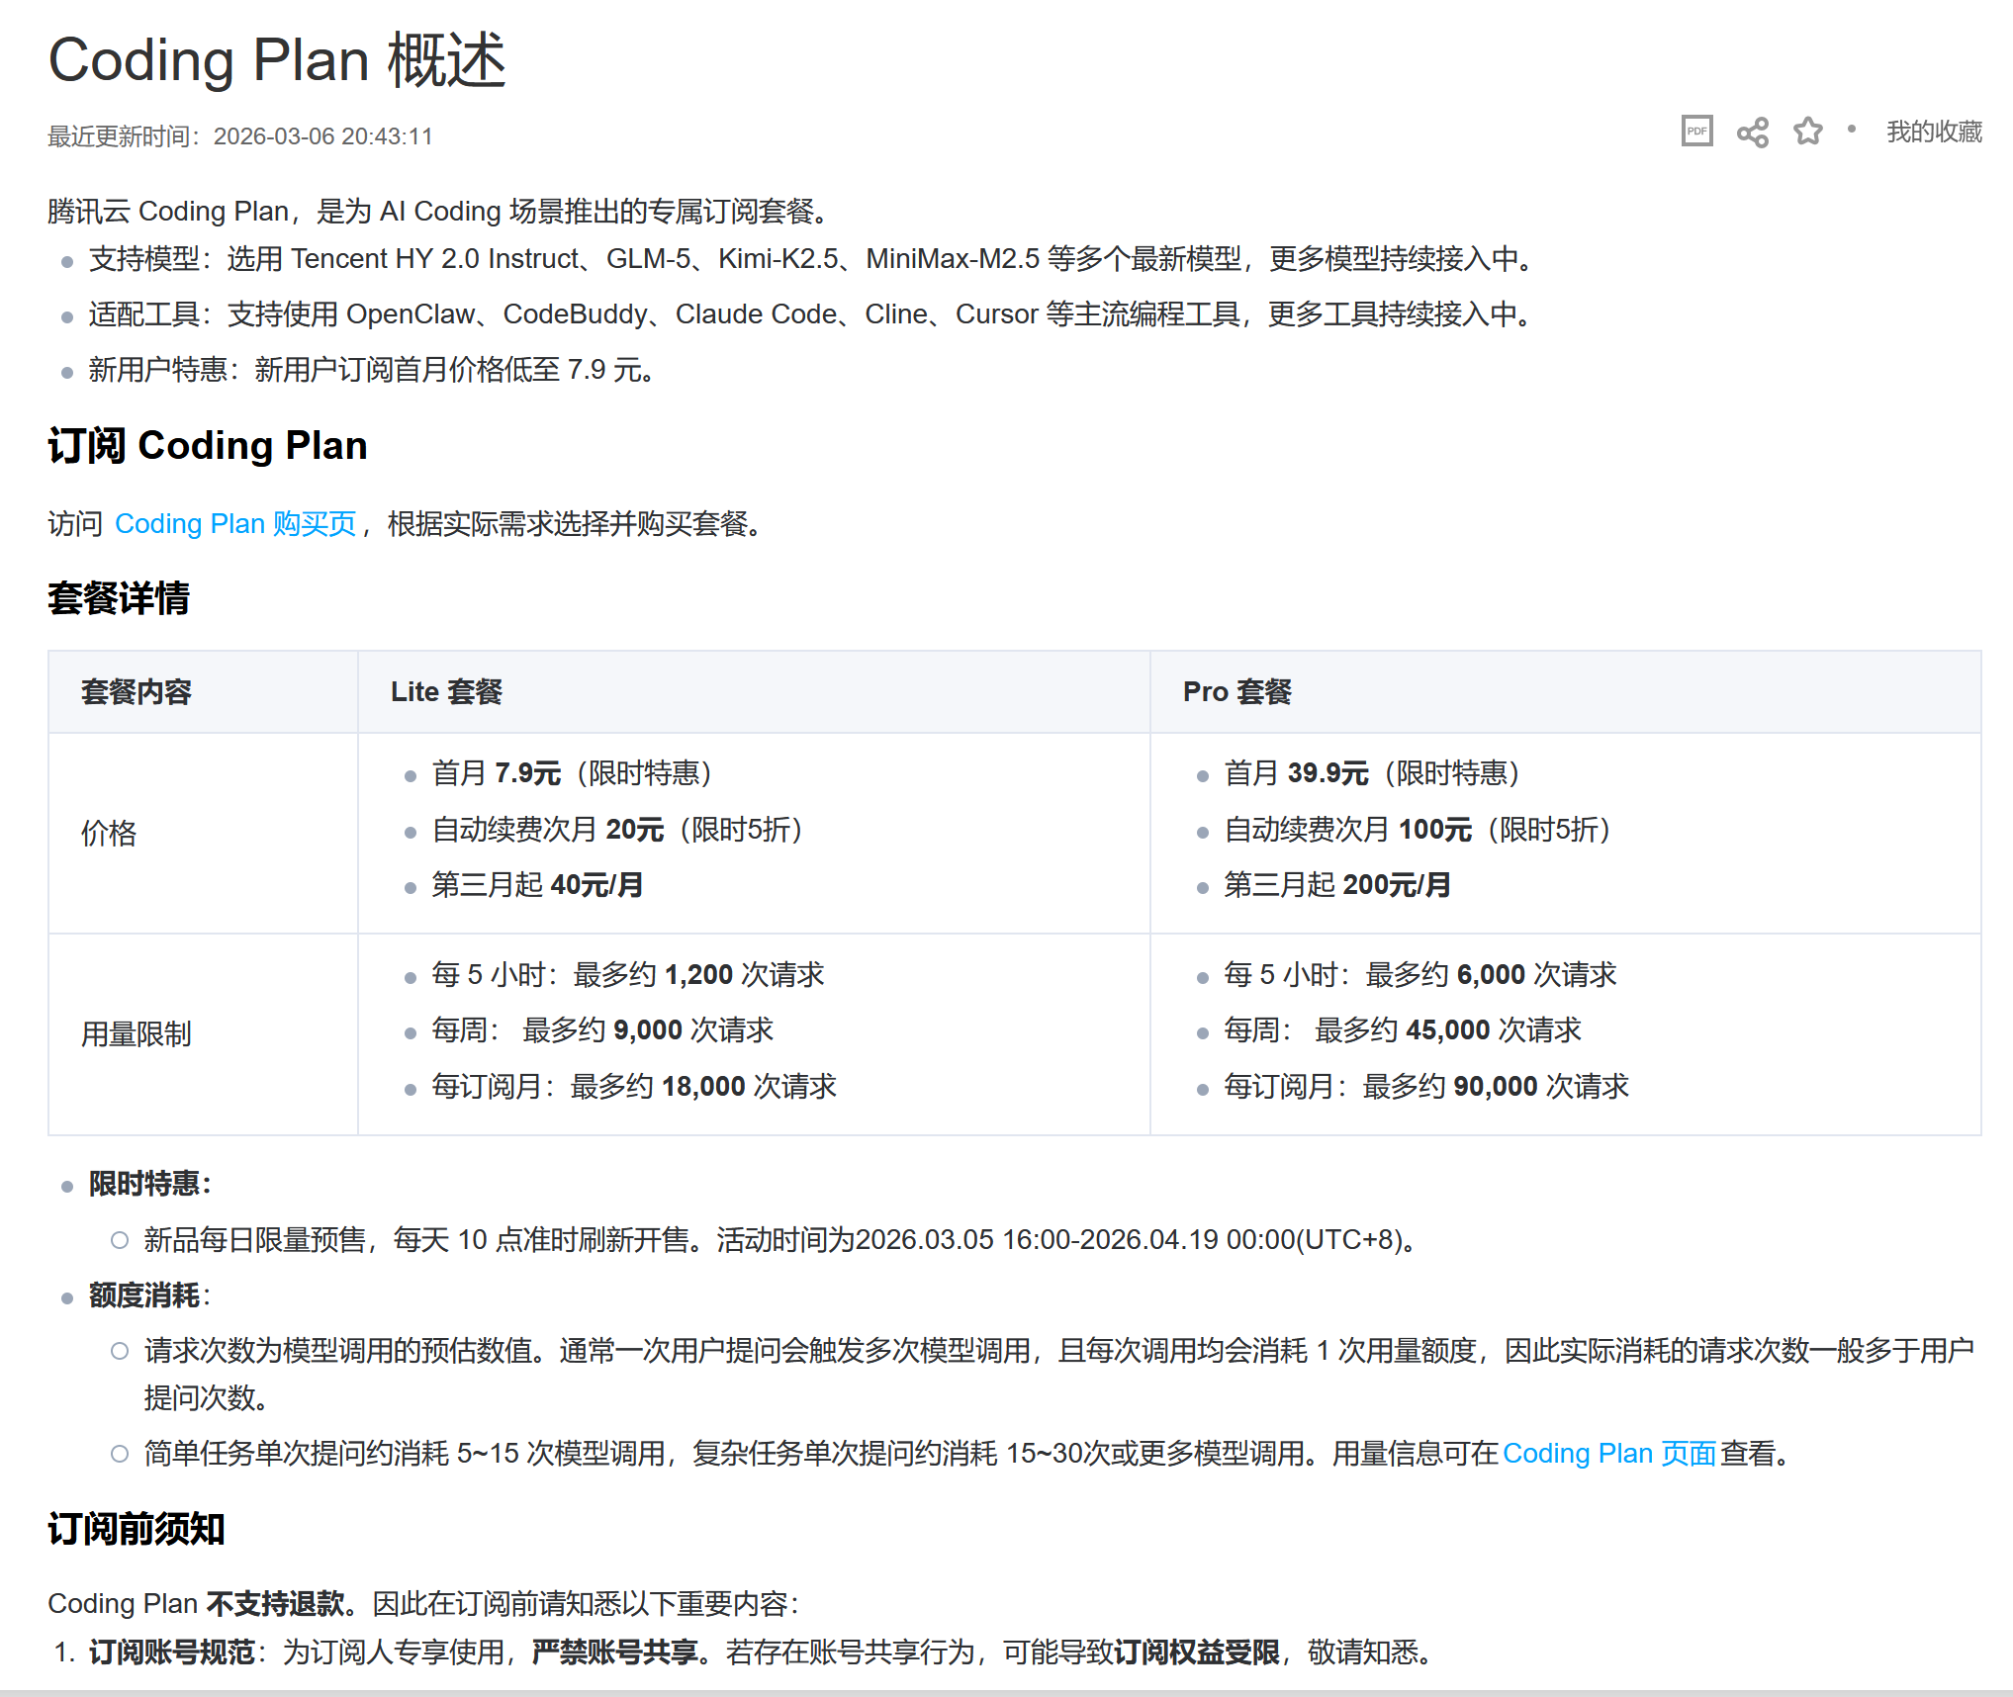Click the 套餐详情 heading
Viewport: 2013px width, 1697px height.
point(119,598)
